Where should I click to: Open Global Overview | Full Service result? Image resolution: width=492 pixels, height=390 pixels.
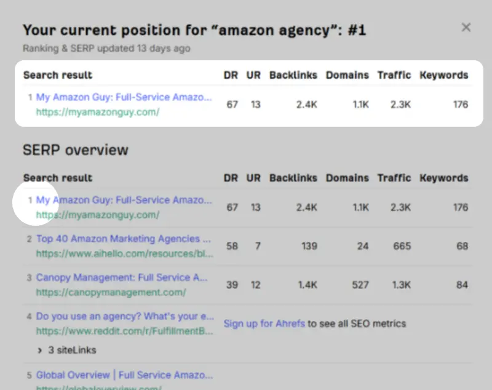[124, 375]
